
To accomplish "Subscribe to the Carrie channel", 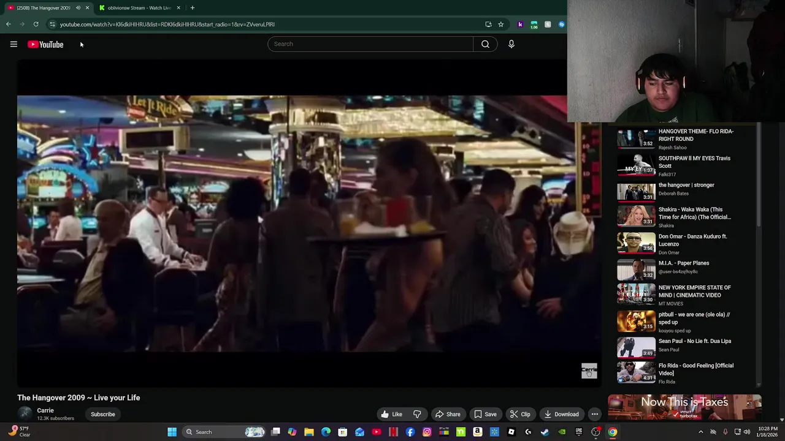I will pos(103,414).
